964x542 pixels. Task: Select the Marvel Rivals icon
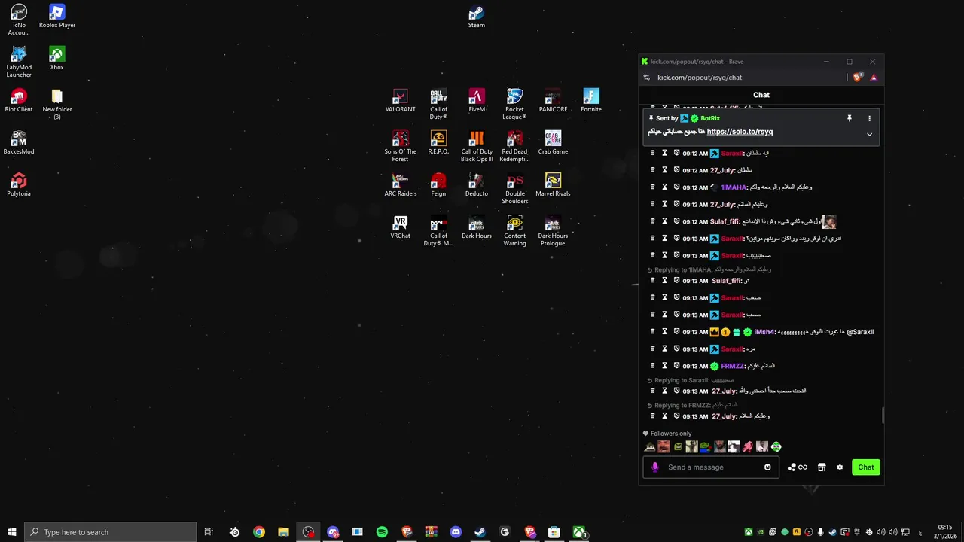coord(553,185)
